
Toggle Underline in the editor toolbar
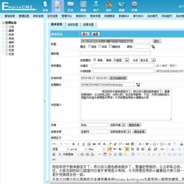pyautogui.click(x=84, y=144)
